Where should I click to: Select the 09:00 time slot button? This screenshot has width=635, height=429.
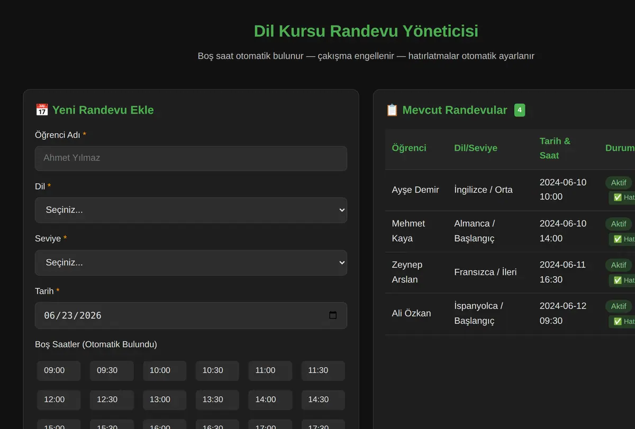point(59,370)
